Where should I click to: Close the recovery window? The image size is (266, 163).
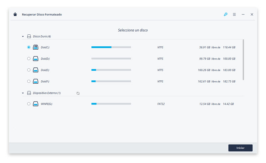pos(252,15)
